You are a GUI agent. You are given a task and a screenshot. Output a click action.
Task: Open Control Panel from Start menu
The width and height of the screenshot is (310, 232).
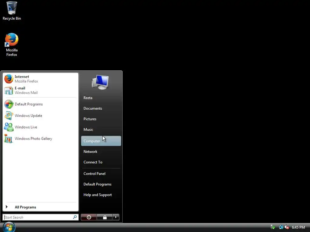(x=101, y=174)
